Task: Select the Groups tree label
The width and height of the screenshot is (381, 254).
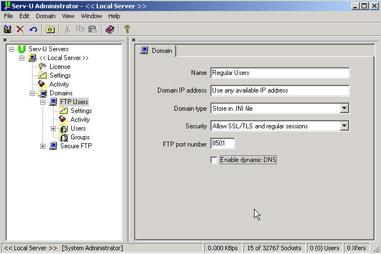Action: point(80,137)
